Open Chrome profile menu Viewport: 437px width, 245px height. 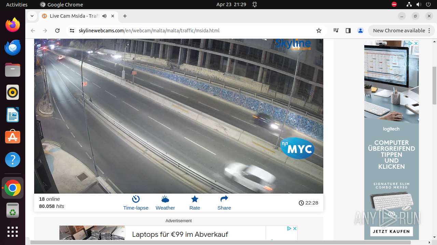[360, 31]
